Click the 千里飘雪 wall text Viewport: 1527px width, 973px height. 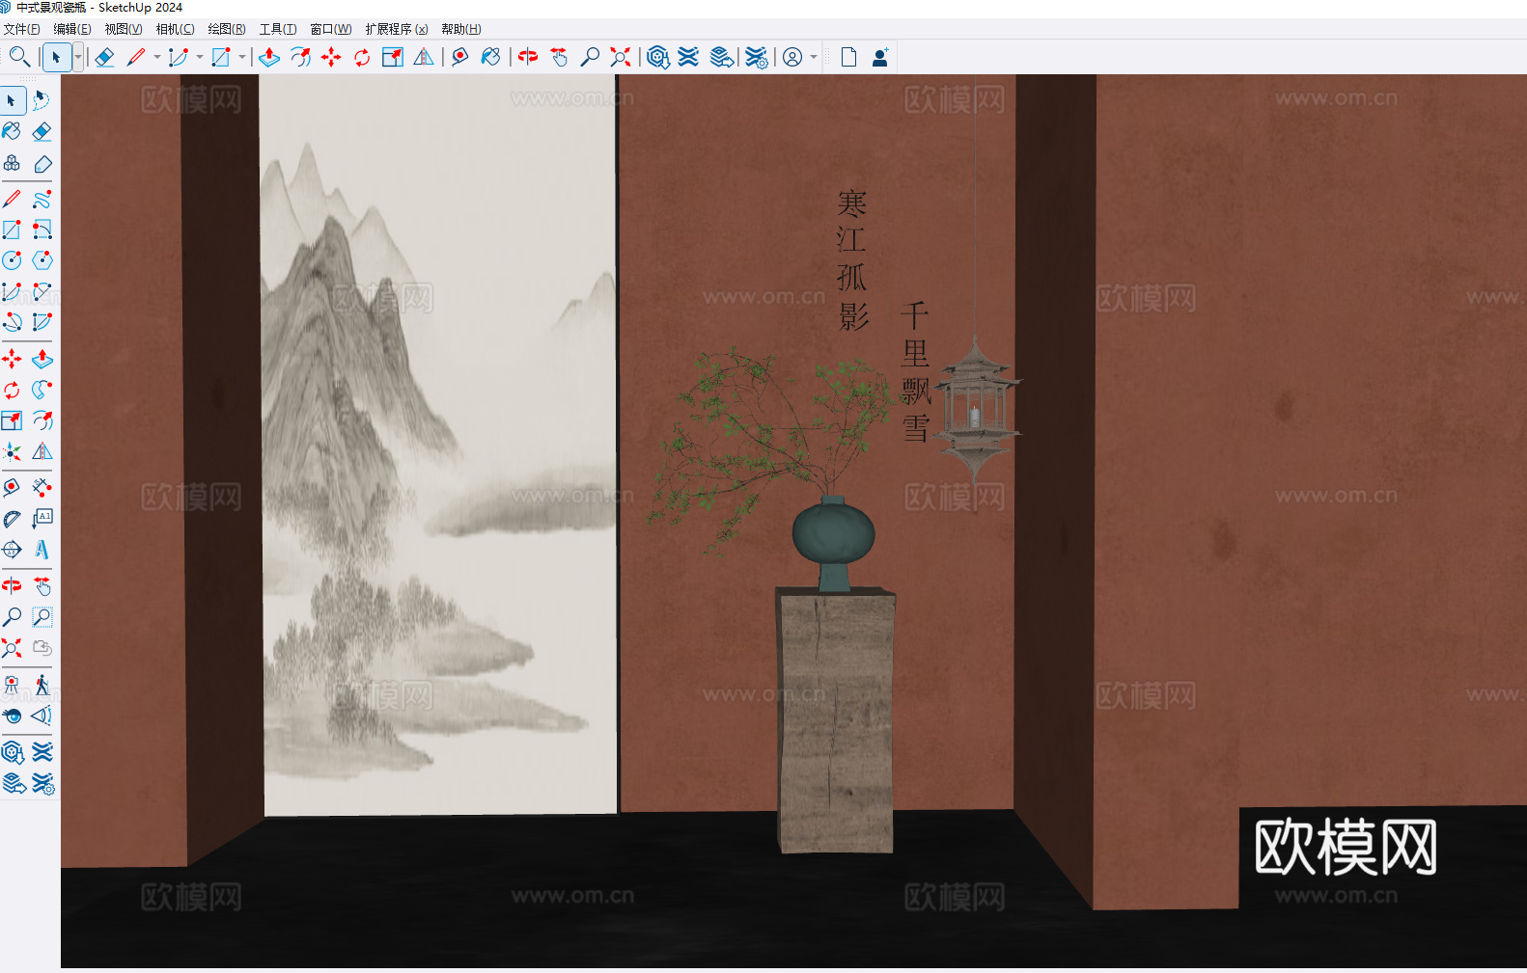click(x=915, y=371)
